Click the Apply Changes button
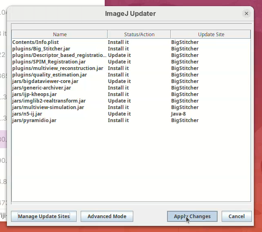Image resolution: width=262 pixels, height=232 pixels. click(192, 216)
